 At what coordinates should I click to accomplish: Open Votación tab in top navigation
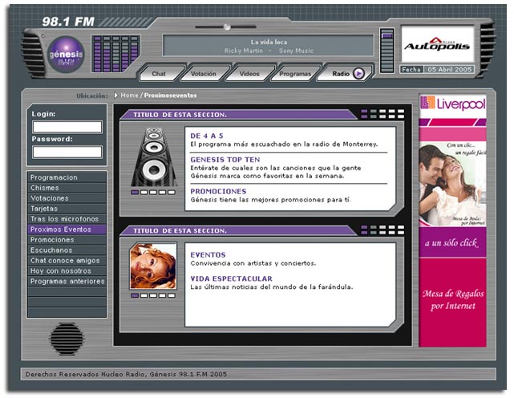click(204, 74)
